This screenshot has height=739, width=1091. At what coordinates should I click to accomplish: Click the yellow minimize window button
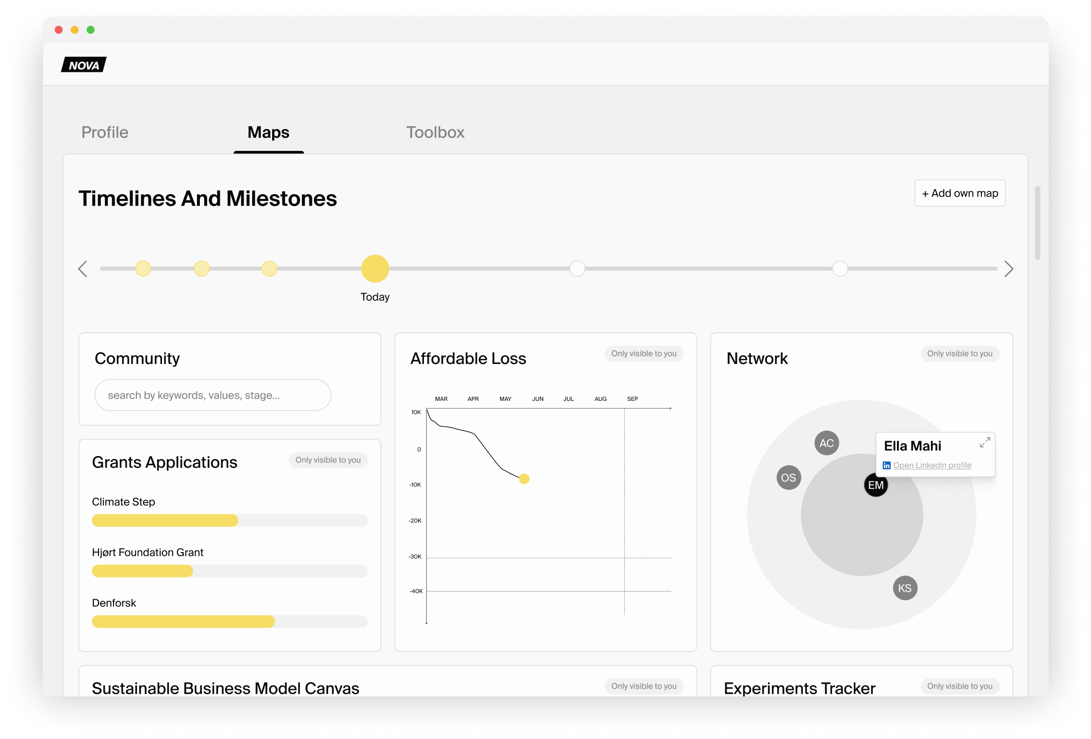[x=75, y=30]
